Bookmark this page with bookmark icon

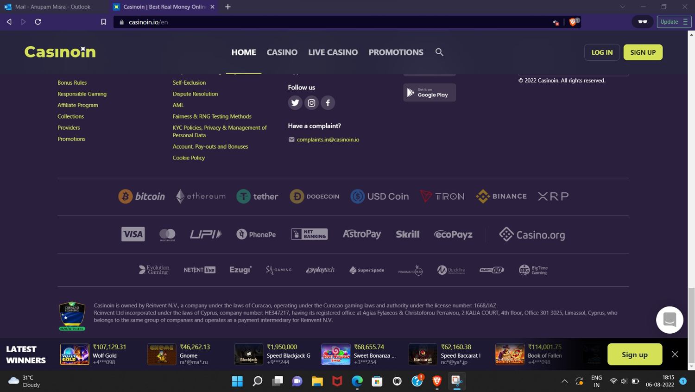pyautogui.click(x=103, y=22)
